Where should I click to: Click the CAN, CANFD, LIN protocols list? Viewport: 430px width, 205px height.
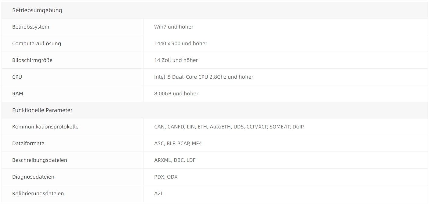pyautogui.click(x=229, y=127)
